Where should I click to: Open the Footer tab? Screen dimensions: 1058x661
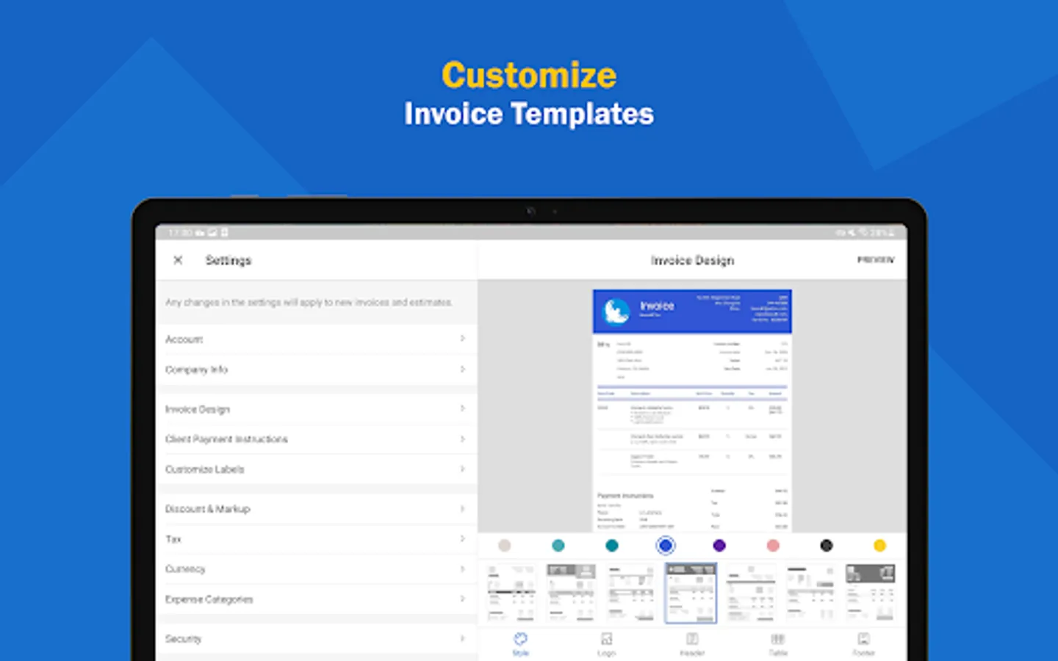[864, 644]
